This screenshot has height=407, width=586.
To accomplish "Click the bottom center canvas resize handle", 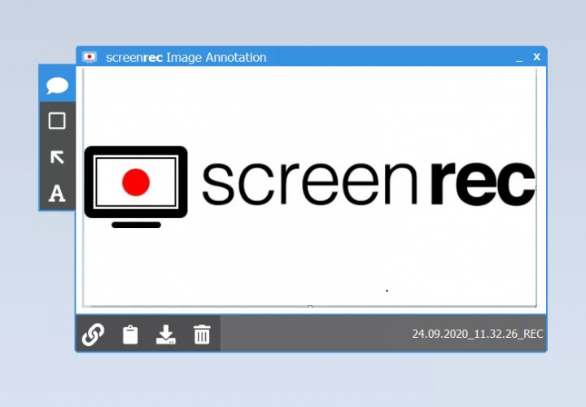I will tap(310, 307).
